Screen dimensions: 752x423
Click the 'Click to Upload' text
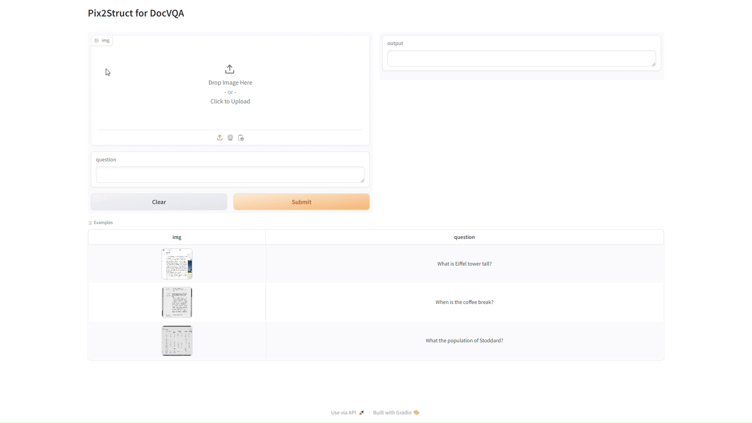click(x=230, y=101)
